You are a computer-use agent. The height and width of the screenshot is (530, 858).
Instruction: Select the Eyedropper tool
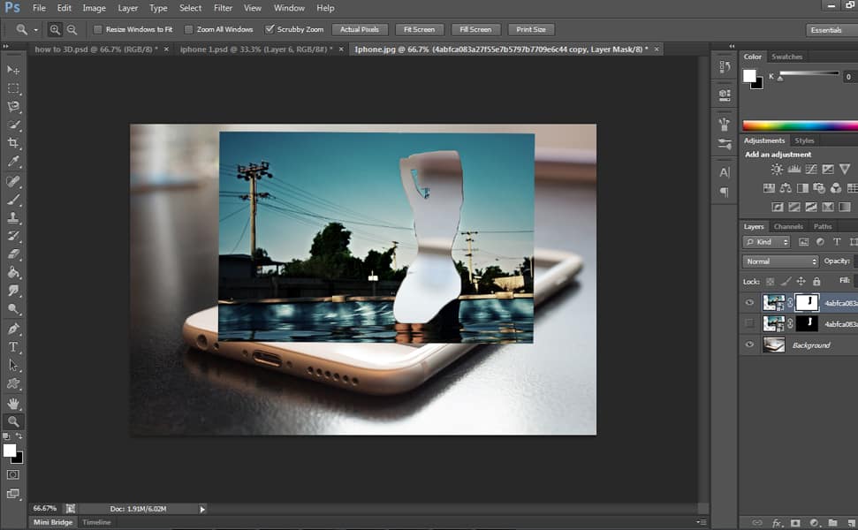[x=13, y=162]
